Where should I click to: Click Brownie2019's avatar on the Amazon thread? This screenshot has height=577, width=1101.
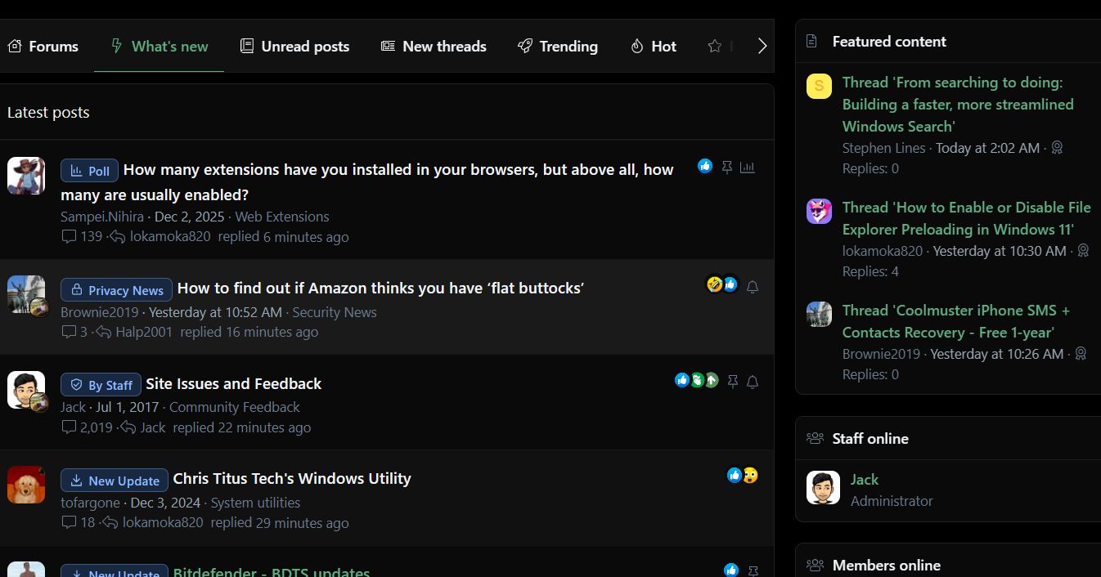coord(26,294)
